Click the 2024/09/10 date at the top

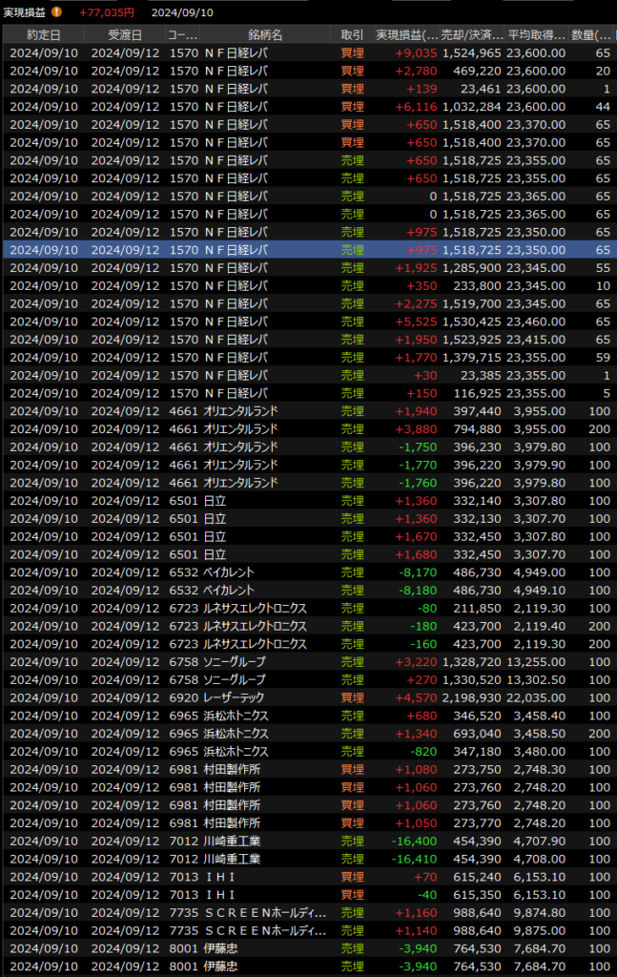[x=181, y=12]
